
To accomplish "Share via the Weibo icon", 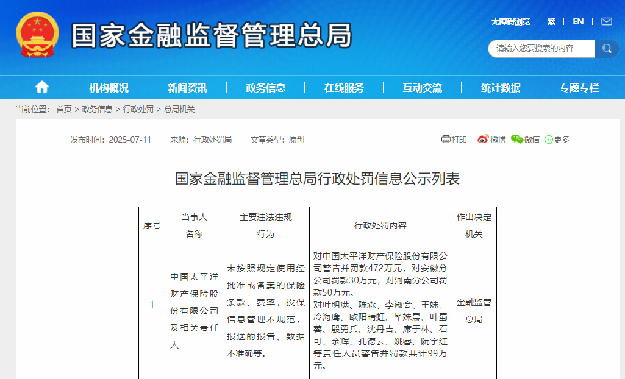I will pos(483,140).
